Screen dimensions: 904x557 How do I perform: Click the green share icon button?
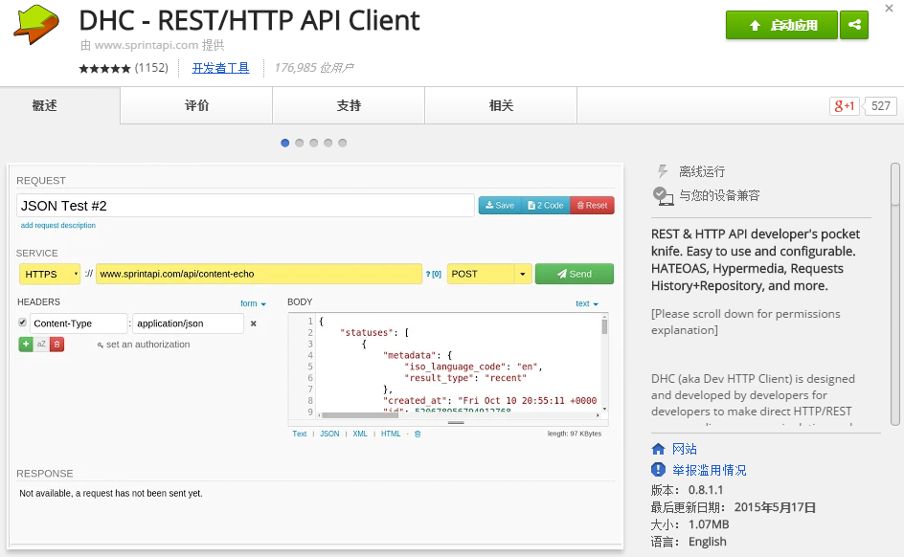(854, 25)
